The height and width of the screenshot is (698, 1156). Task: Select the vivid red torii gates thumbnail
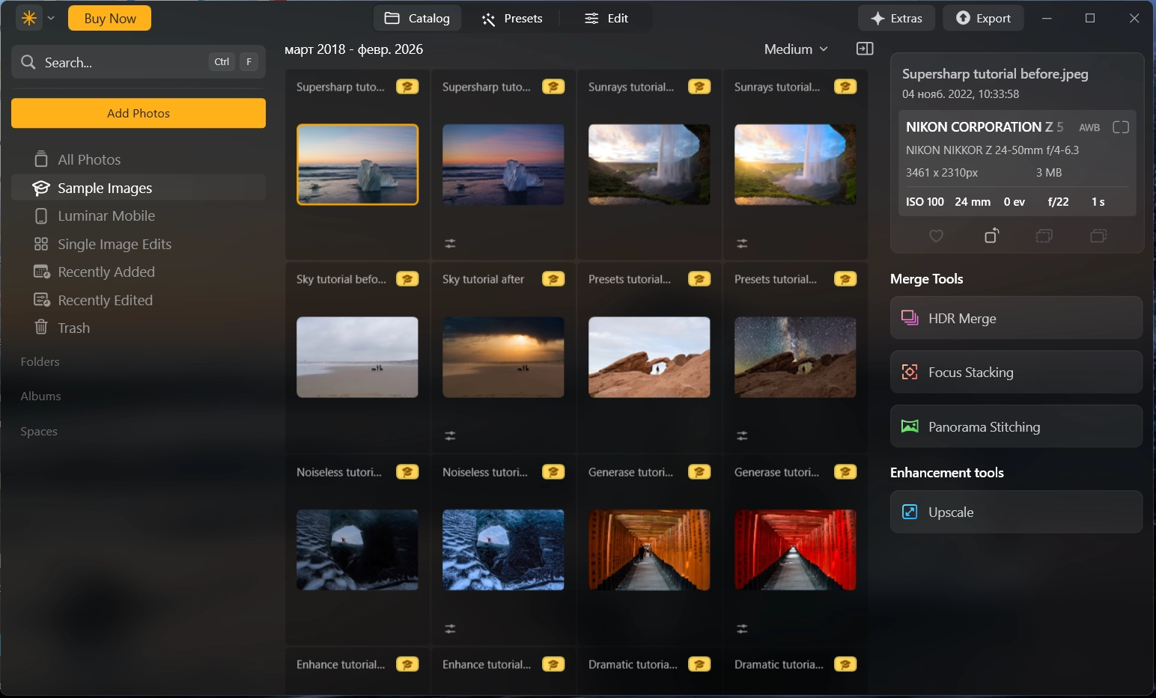coord(795,550)
